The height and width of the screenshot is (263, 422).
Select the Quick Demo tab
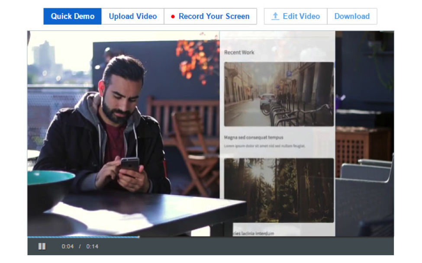tap(72, 16)
